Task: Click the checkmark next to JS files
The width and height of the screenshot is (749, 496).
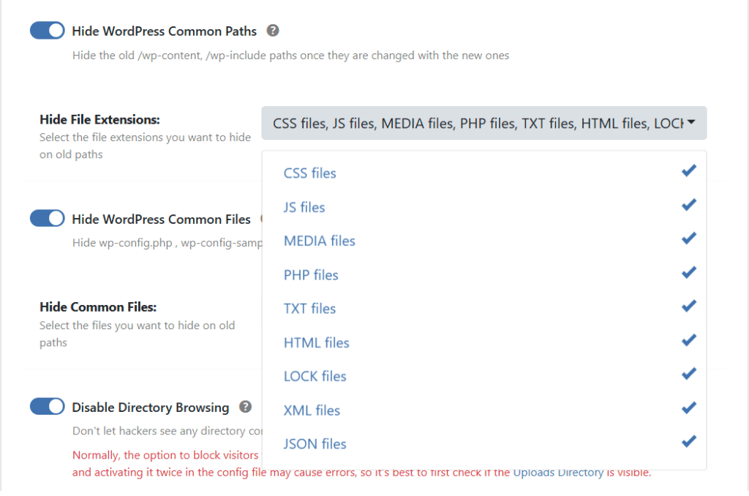Action: pyautogui.click(x=688, y=204)
